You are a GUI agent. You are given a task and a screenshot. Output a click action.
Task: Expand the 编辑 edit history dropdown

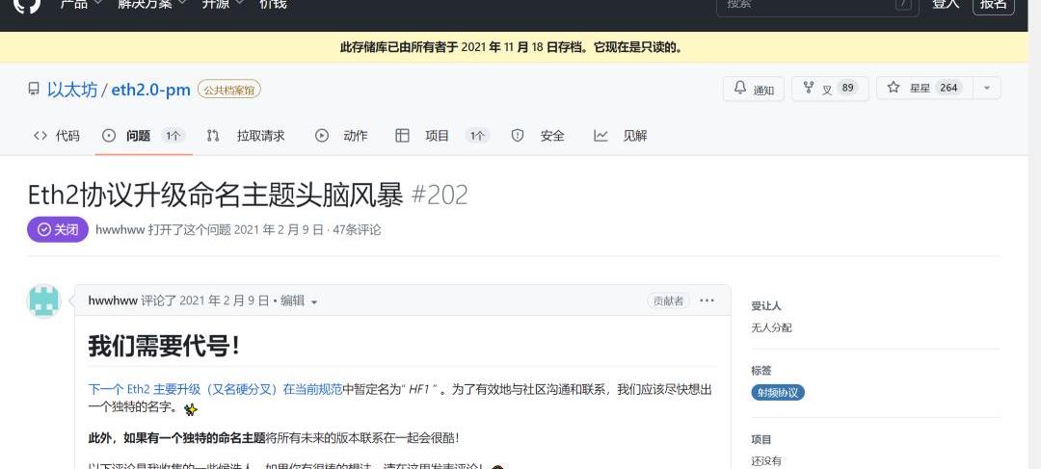point(299,300)
